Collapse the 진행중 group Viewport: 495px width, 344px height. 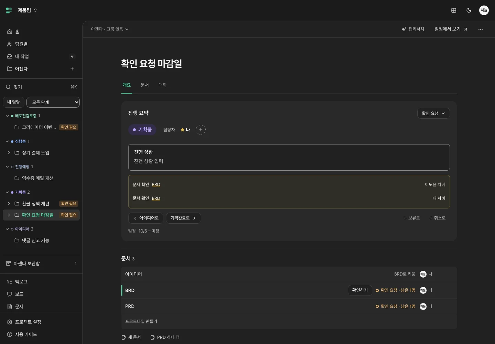(x=7, y=141)
